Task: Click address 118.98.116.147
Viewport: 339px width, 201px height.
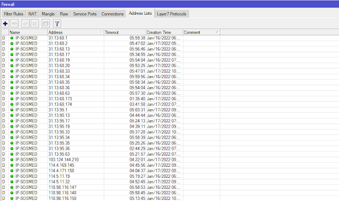Action: (63, 187)
